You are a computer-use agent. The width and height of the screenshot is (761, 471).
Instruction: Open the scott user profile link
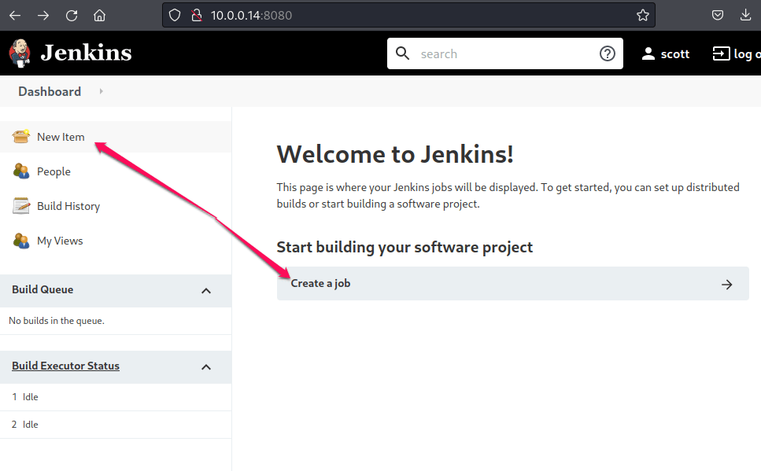click(675, 53)
